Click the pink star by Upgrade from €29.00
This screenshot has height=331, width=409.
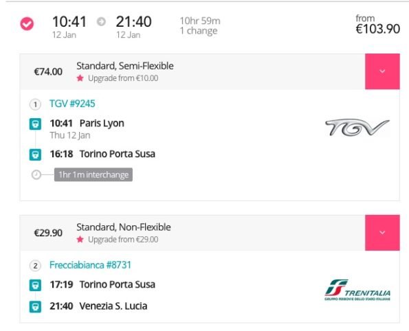click(80, 239)
